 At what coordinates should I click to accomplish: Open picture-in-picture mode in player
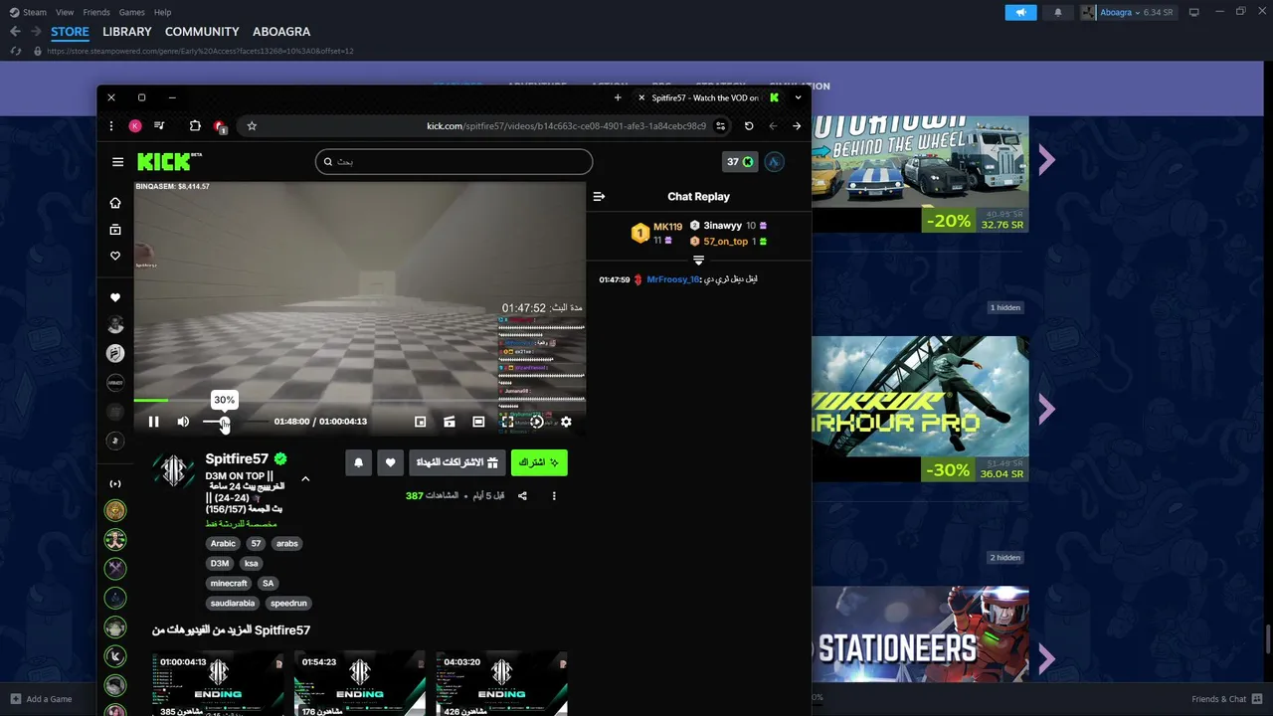[x=421, y=422]
